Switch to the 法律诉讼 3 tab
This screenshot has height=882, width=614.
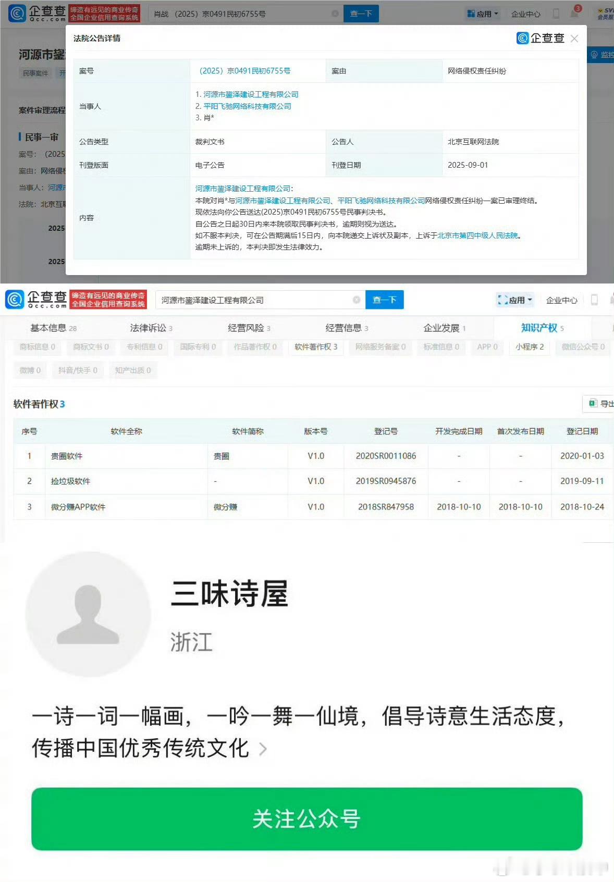click(x=151, y=328)
